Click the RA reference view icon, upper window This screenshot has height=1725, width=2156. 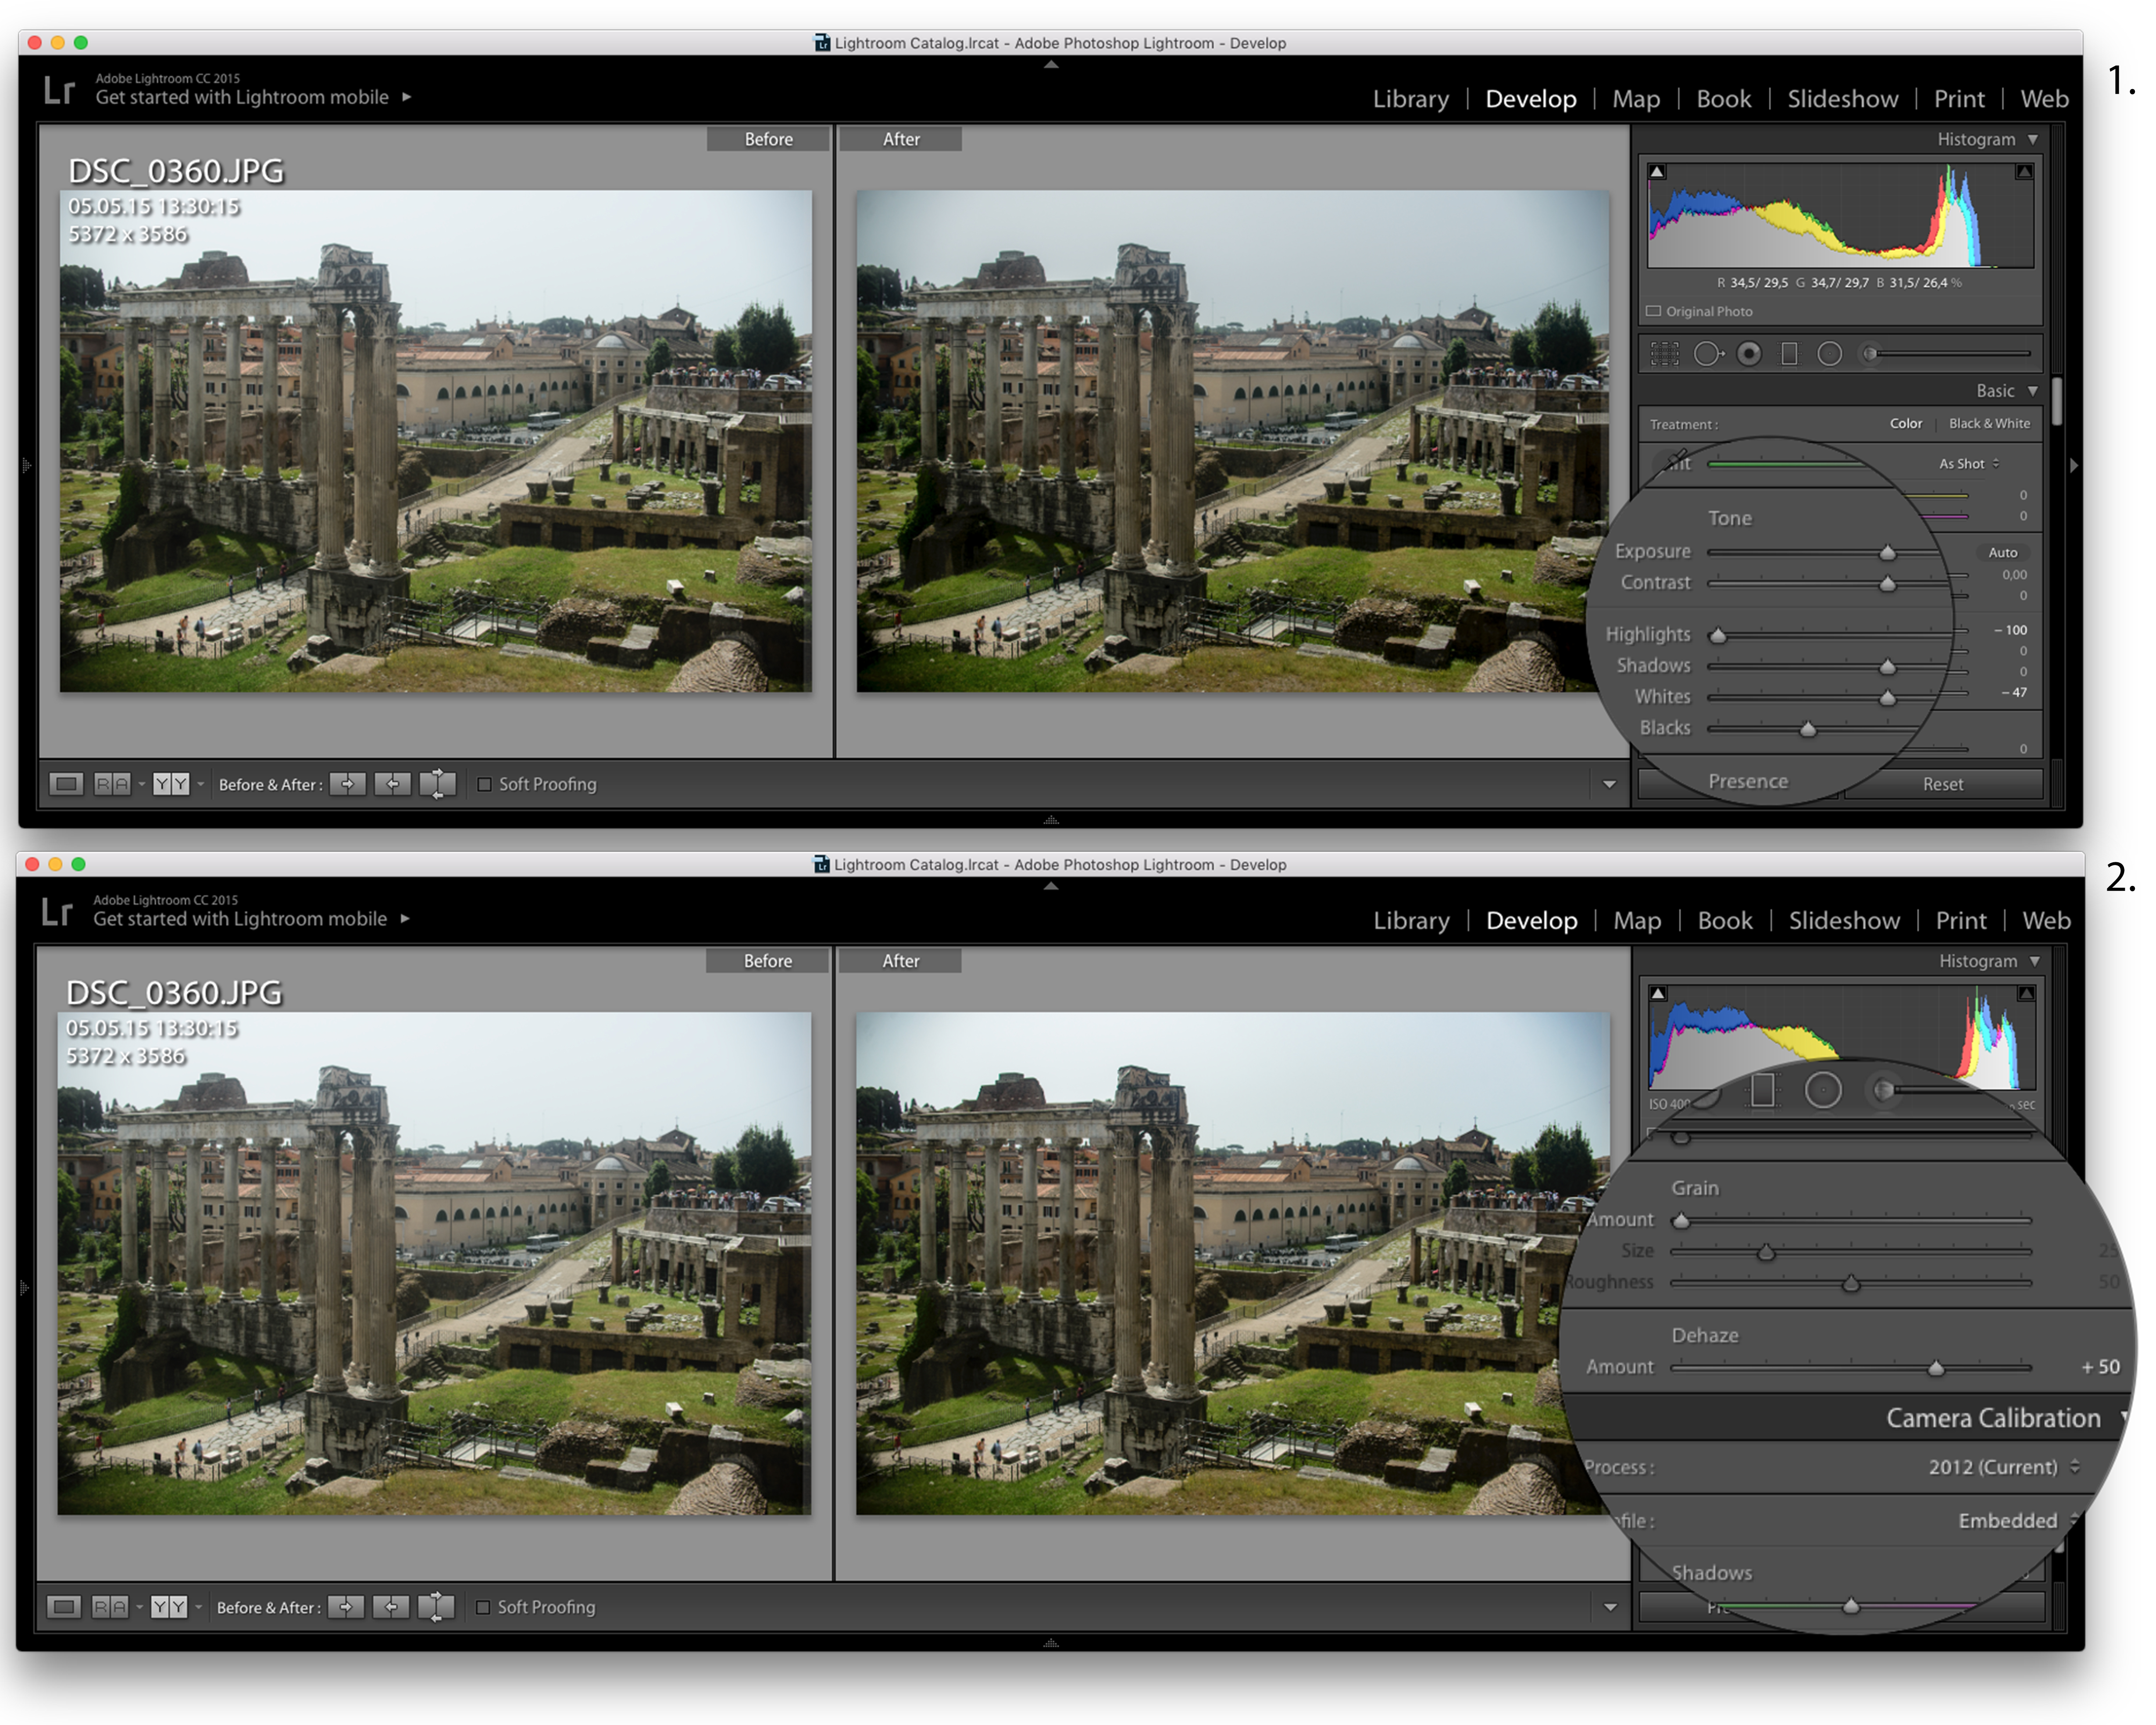pyautogui.click(x=112, y=784)
